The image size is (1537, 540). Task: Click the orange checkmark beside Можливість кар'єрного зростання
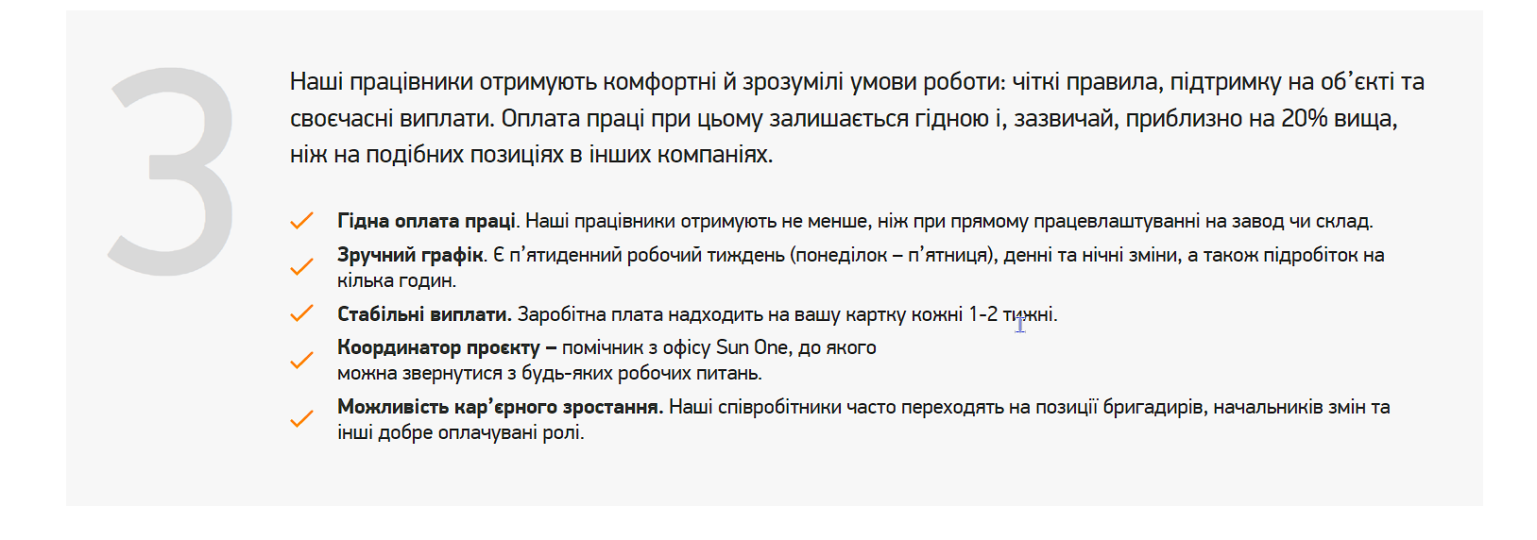click(x=301, y=419)
